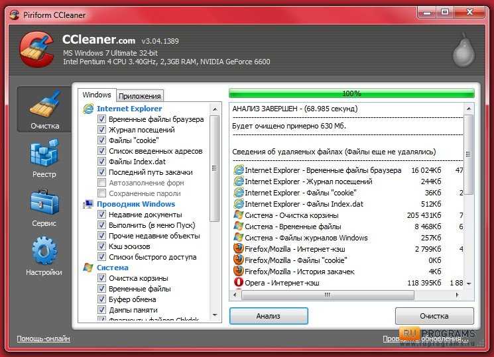Click options list scroll down arrow
Viewport: 494px width, 357px height.
coord(215,315)
